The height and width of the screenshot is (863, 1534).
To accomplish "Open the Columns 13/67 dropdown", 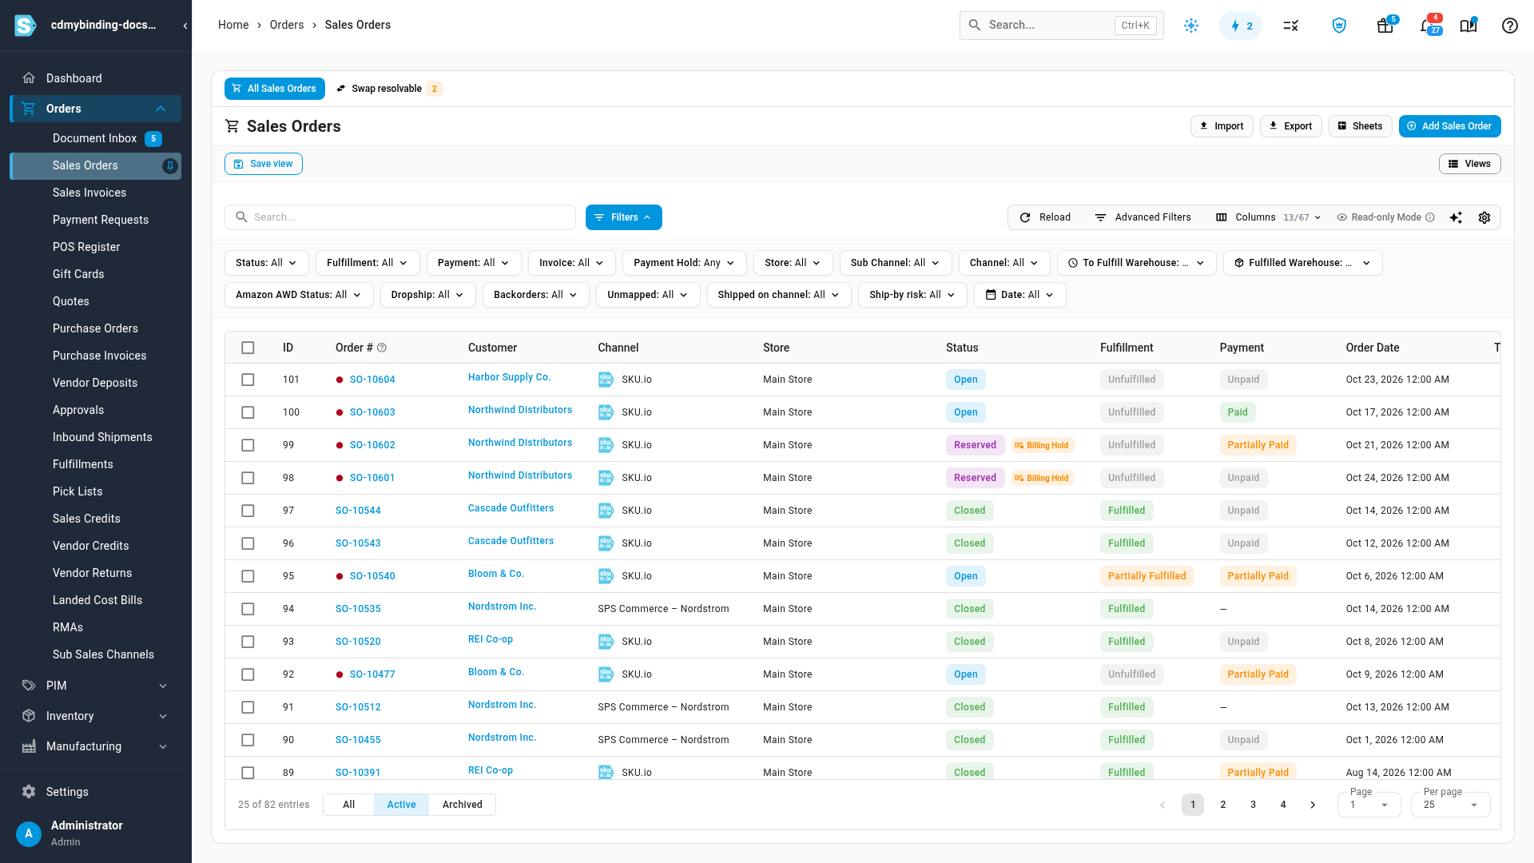I will point(1269,217).
